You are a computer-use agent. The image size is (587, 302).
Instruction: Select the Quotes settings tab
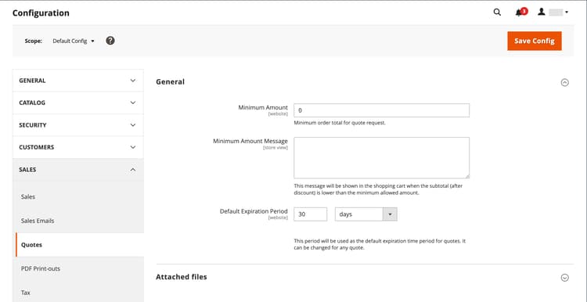point(79,245)
